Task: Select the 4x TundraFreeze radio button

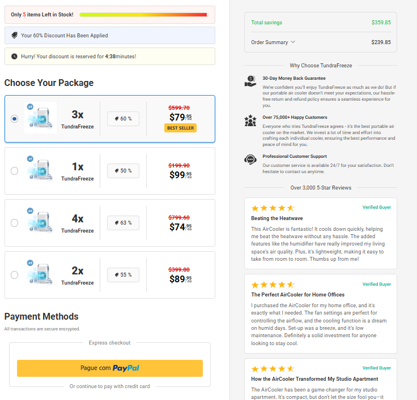Action: coord(14,223)
